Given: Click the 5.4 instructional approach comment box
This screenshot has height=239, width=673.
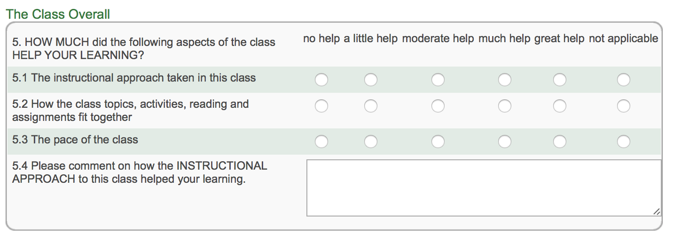Looking at the screenshot, I should click(x=484, y=188).
